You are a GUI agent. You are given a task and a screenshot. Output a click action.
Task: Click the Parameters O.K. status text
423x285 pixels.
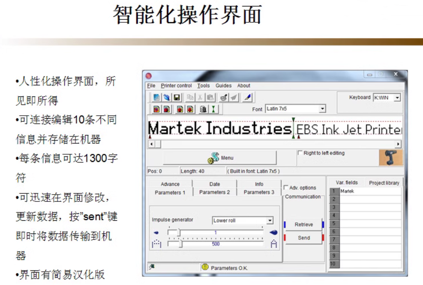[x=229, y=268]
